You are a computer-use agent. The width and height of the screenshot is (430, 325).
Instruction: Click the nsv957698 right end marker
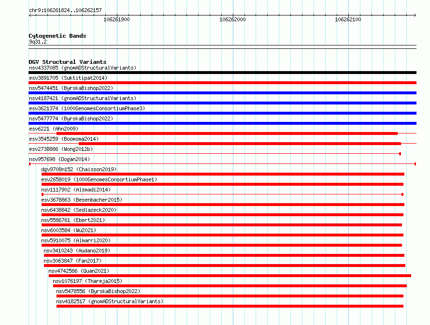pyautogui.click(x=416, y=164)
